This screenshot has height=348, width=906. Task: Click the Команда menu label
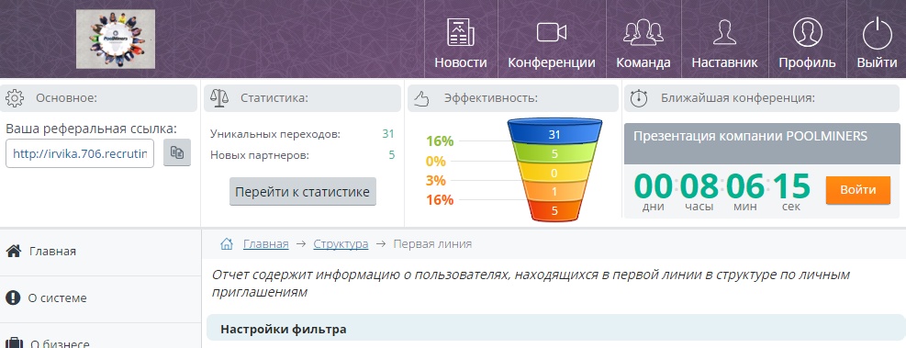tap(643, 62)
